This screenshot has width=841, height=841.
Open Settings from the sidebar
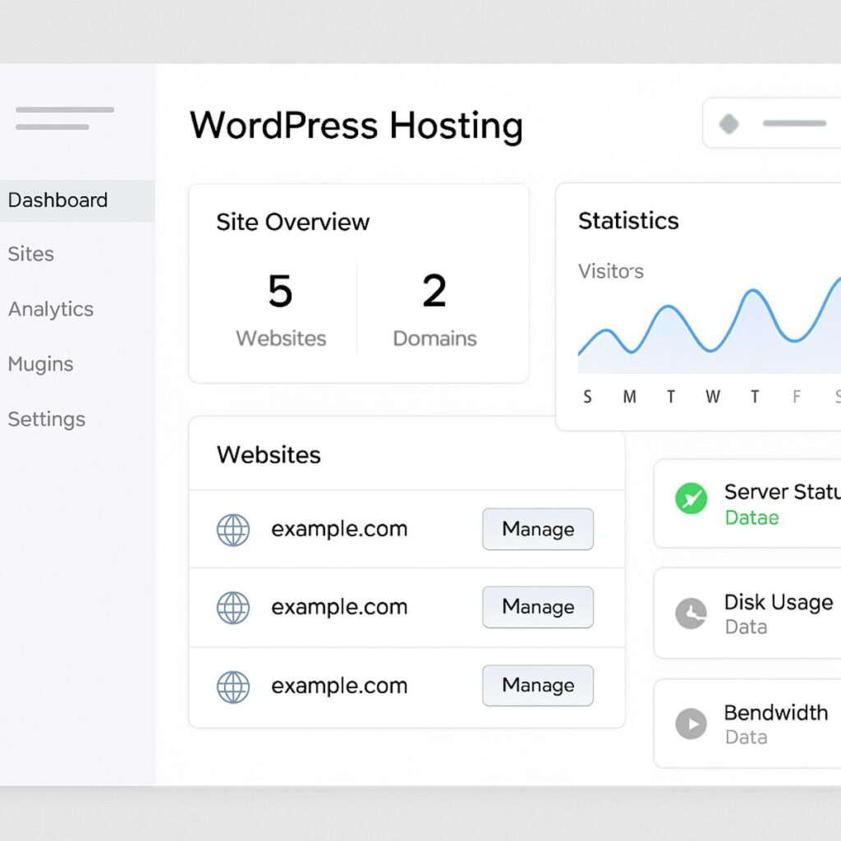point(46,419)
